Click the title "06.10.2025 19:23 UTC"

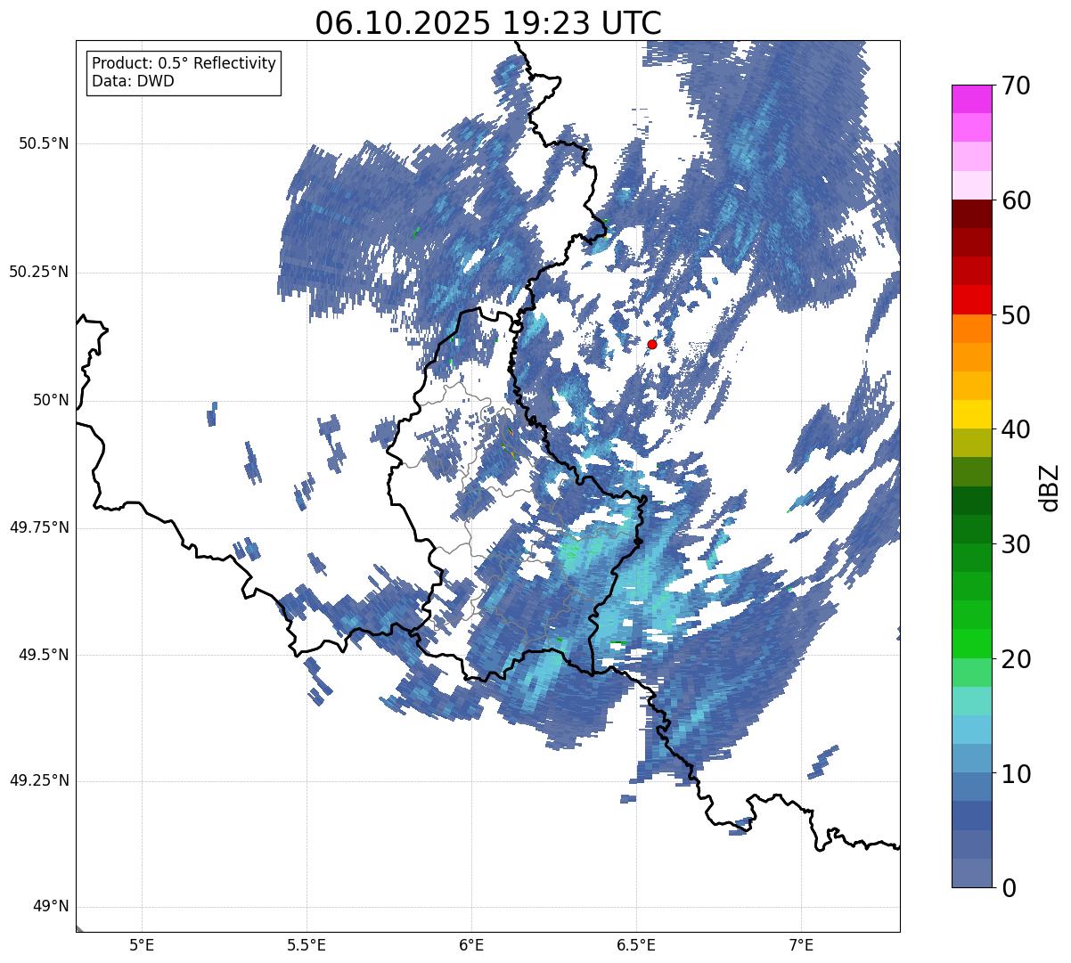[488, 23]
